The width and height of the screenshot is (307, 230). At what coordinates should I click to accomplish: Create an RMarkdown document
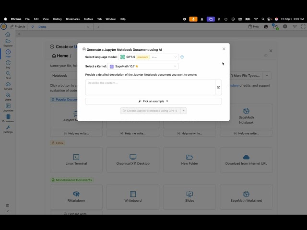click(x=76, y=197)
